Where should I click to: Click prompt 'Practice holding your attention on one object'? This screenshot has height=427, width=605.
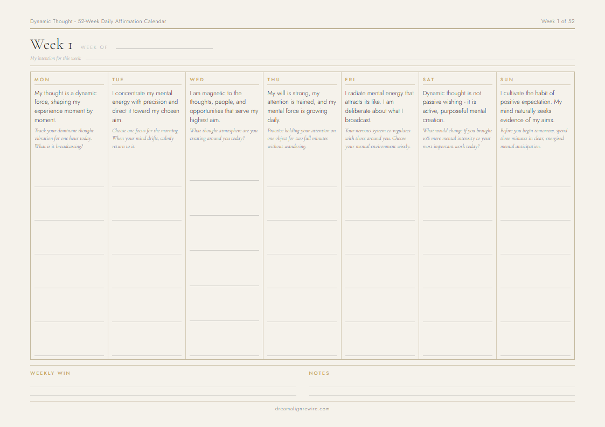[x=301, y=139]
